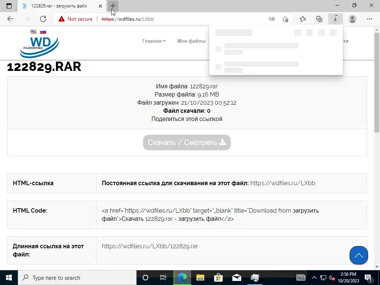
Task: Click the Type here to search box
Action: point(77,278)
